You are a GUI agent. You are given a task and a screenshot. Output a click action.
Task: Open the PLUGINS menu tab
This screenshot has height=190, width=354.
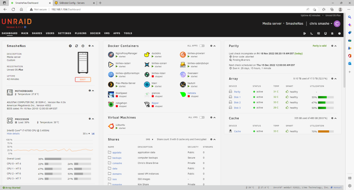point(81,33)
